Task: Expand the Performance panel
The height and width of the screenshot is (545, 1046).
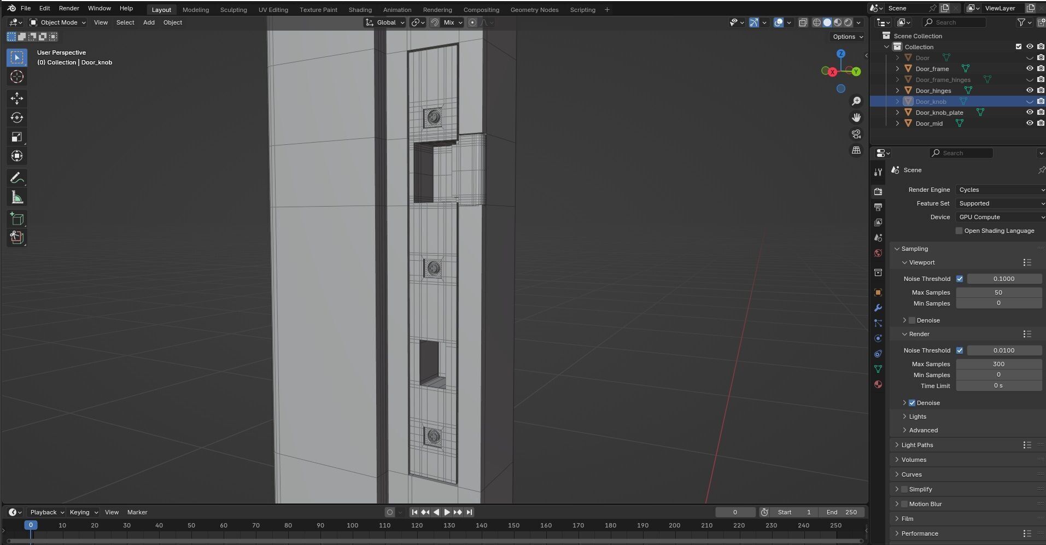Action: pos(920,534)
